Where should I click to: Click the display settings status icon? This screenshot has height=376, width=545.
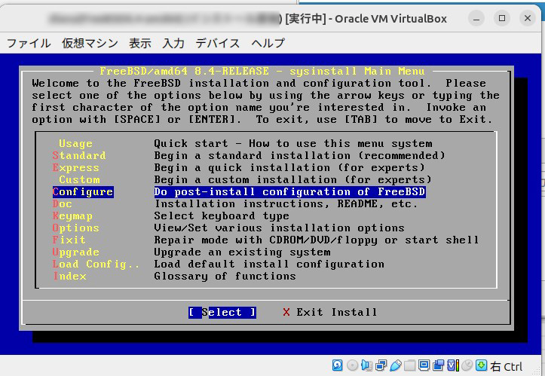click(424, 365)
